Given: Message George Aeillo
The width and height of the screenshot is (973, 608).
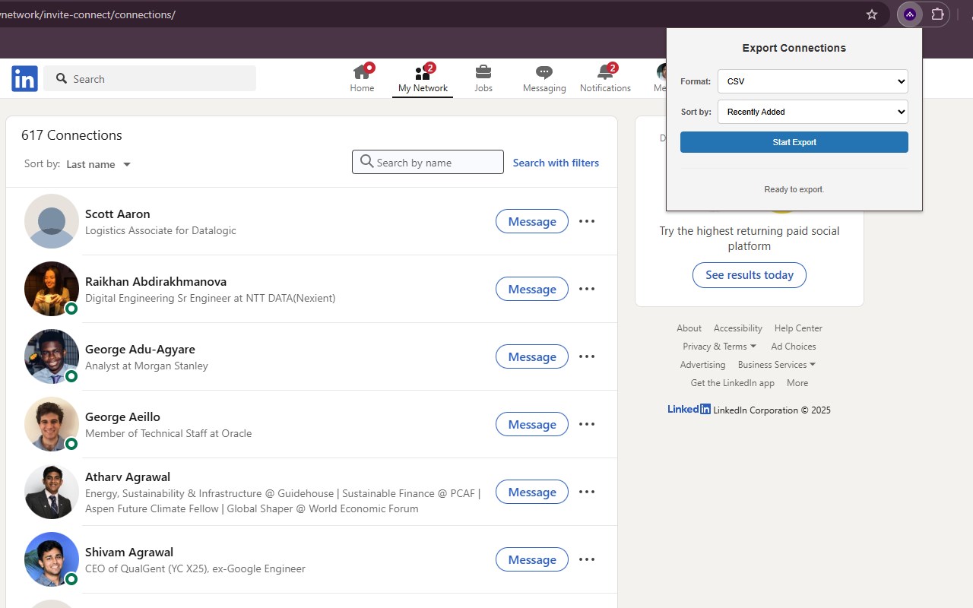Looking at the screenshot, I should [x=532, y=424].
